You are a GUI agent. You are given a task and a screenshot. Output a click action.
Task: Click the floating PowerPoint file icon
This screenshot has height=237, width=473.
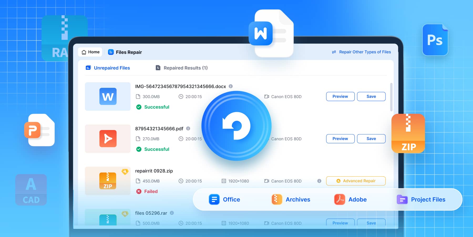[40, 130]
